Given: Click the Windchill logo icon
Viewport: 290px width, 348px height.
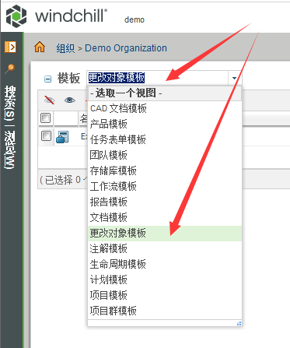Looking at the screenshot, I should [16, 16].
